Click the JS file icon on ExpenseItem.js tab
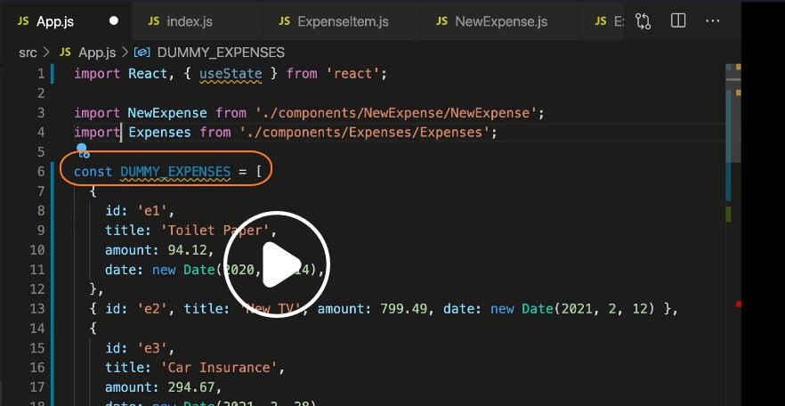This screenshot has width=785, height=406. pyautogui.click(x=285, y=21)
